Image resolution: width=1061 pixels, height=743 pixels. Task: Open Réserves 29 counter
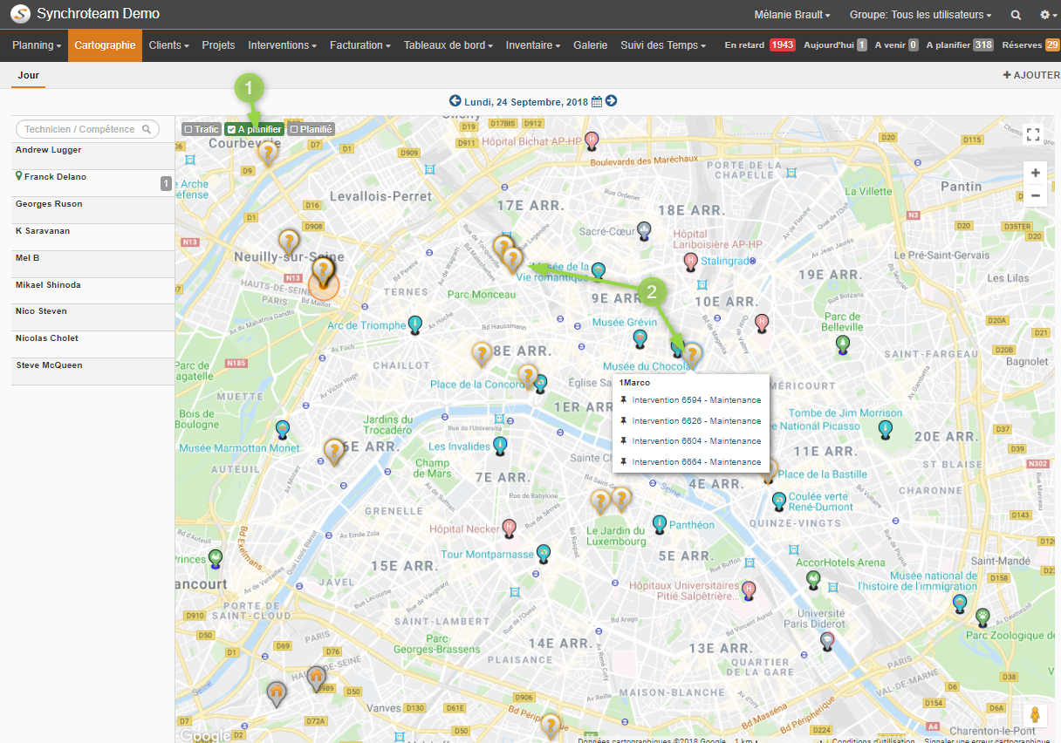[x=1030, y=45]
